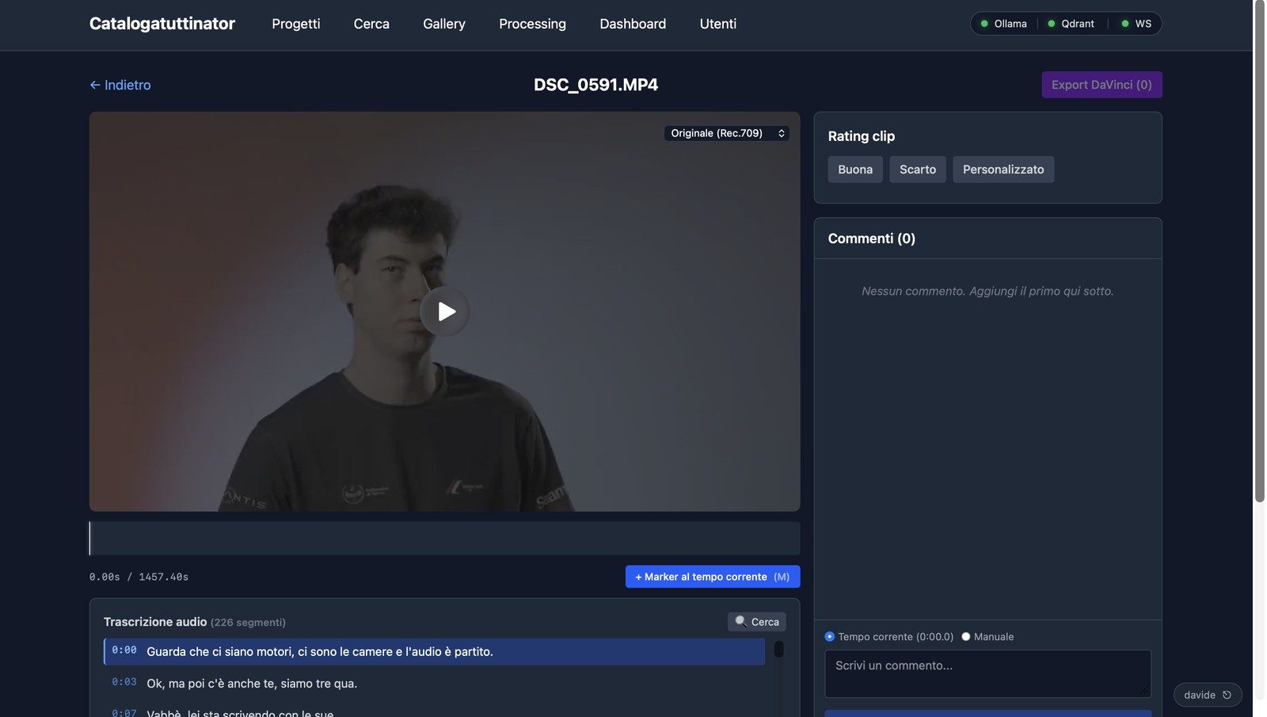Screen dimensions: 1267x717
Task: Add Marker al tempo corrente
Action: click(713, 577)
